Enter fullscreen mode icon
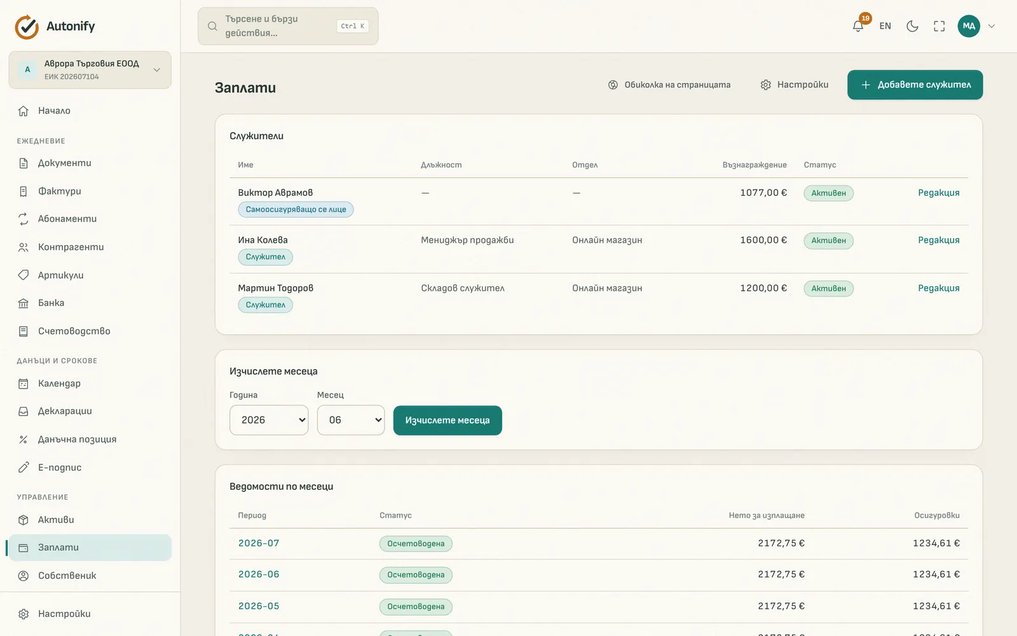The width and height of the screenshot is (1017, 636). tap(939, 26)
